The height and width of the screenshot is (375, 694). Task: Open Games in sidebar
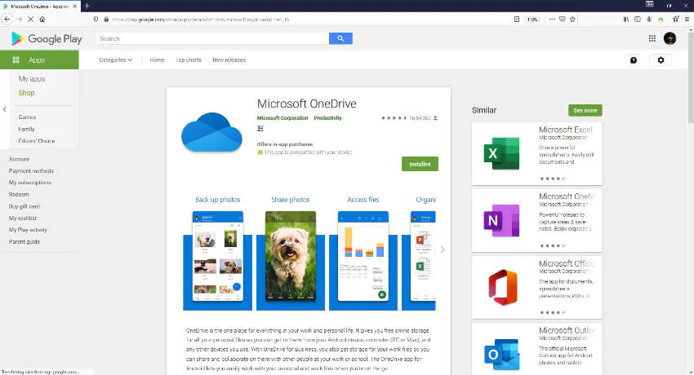pyautogui.click(x=27, y=117)
